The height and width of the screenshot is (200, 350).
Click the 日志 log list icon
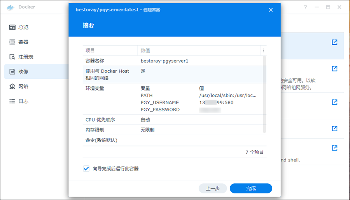point(12,101)
